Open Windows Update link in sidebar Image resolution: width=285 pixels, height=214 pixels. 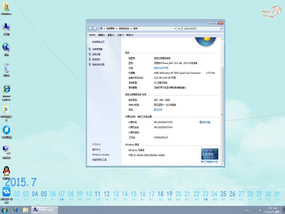pyautogui.click(x=101, y=154)
